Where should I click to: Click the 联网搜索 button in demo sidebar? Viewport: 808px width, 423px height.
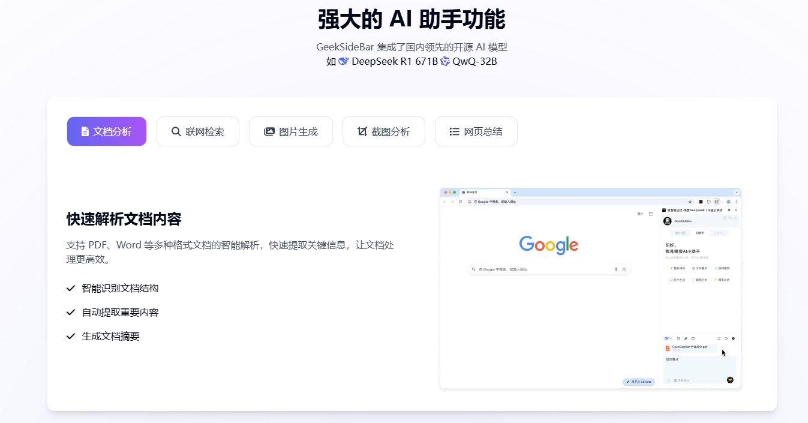tap(722, 268)
